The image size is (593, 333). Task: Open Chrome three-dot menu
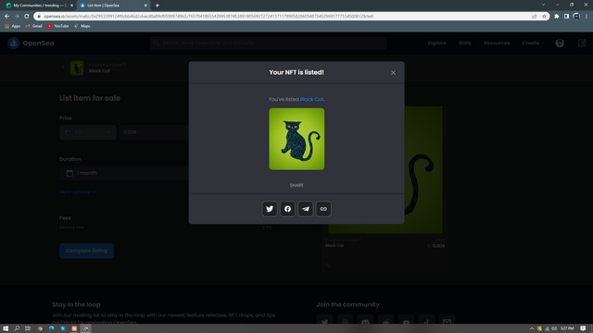(x=587, y=17)
